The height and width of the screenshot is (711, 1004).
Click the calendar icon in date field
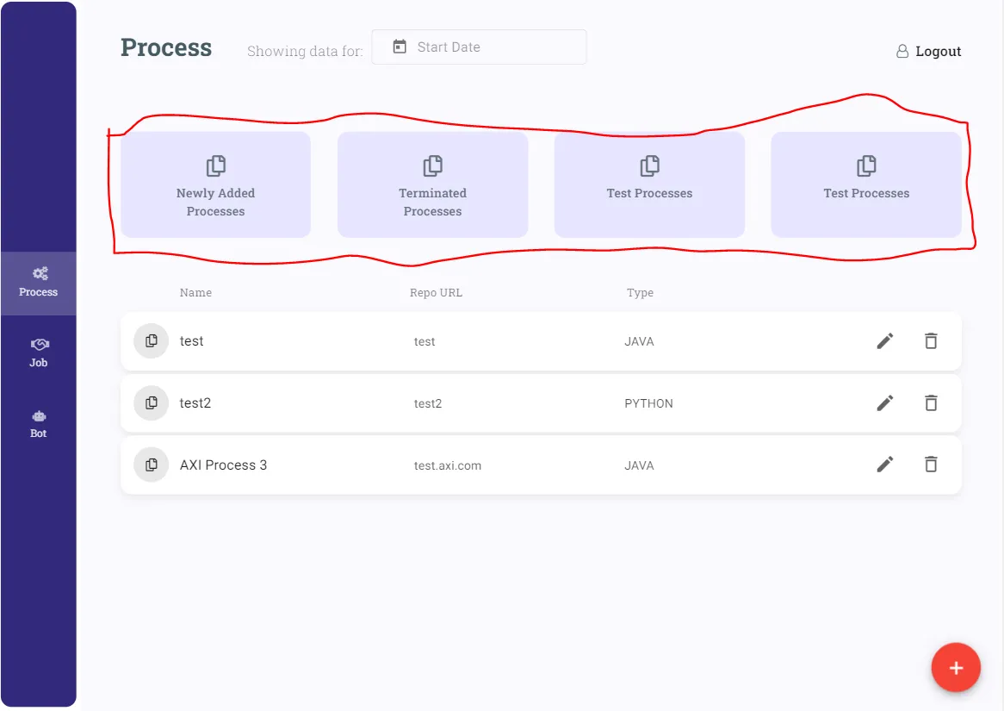point(400,47)
